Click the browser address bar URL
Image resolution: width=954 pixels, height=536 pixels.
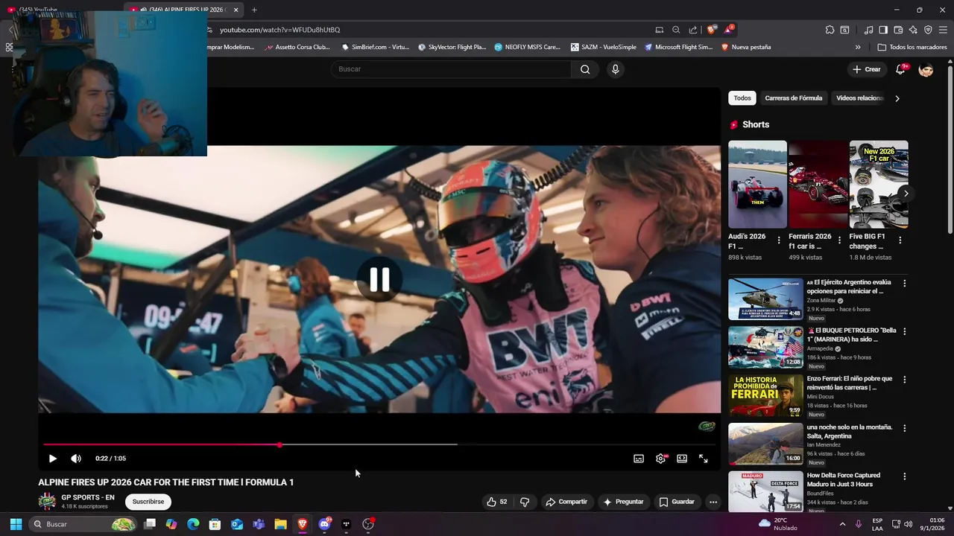279,30
